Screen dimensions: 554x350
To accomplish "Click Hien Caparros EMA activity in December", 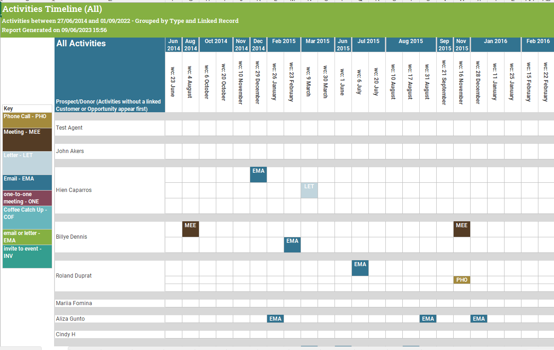I will 258,175.
